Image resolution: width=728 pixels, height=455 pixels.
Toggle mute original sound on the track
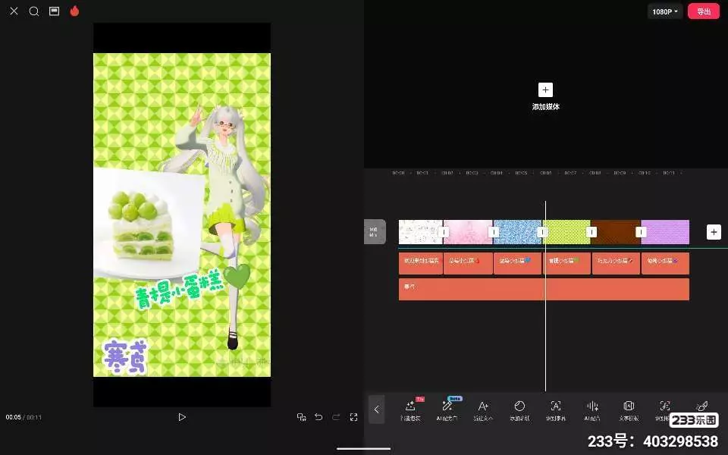(375, 232)
